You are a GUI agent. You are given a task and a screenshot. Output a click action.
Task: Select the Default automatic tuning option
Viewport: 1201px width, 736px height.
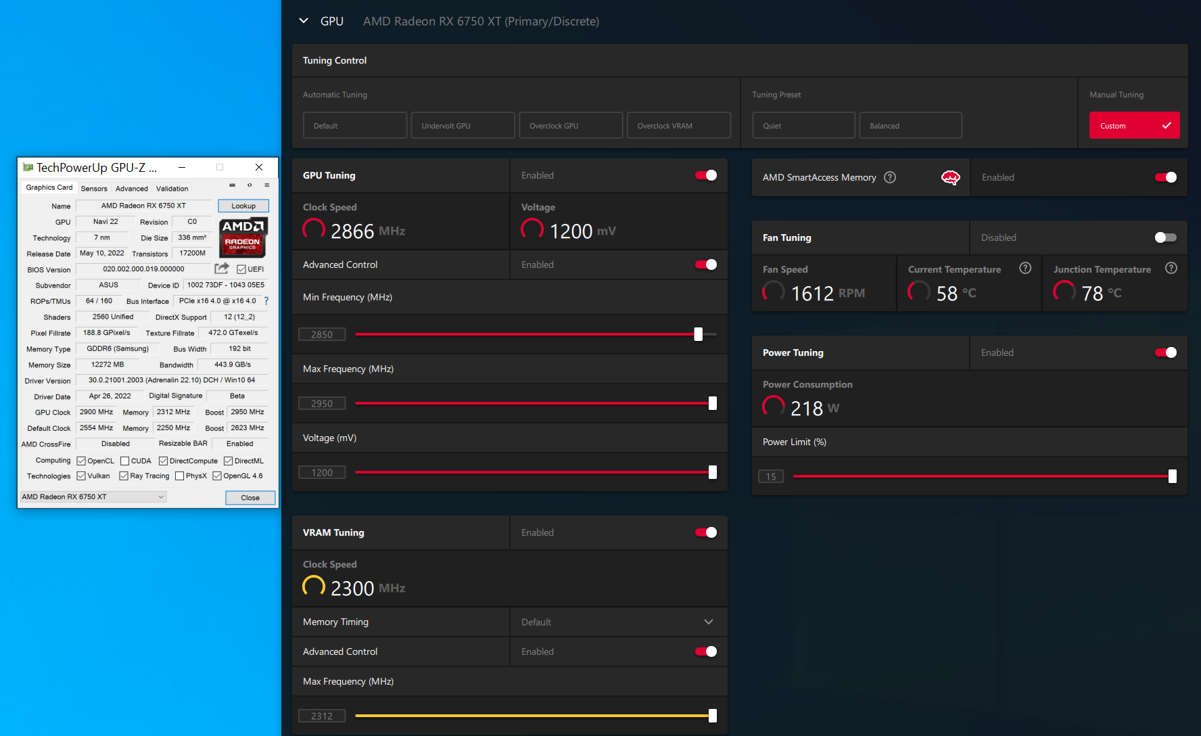(355, 125)
